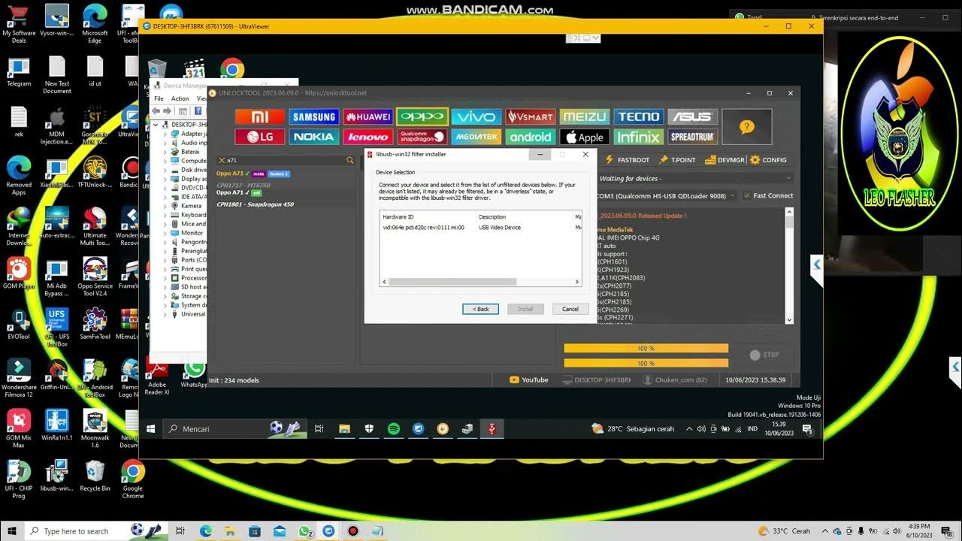Open the GOM Player desktop shortcut

pyautogui.click(x=19, y=274)
